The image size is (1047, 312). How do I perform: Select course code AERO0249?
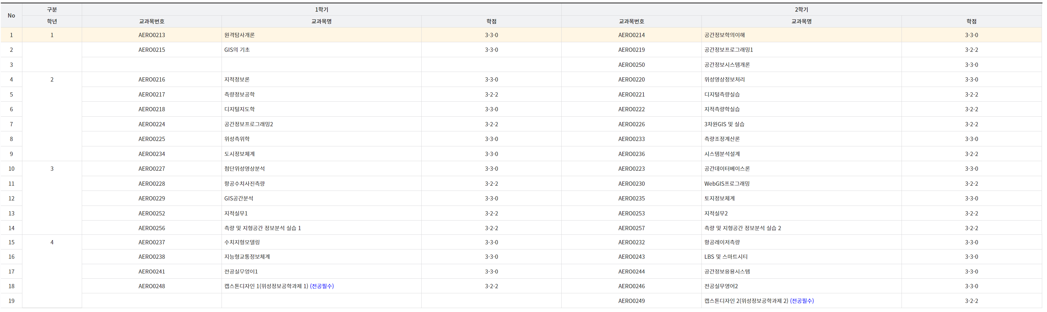631,301
